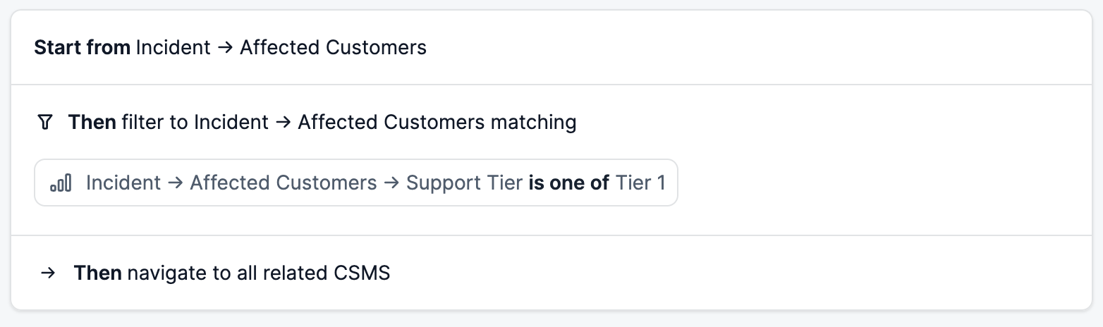
Task: Open the 'is one of' operator selector
Action: point(569,183)
